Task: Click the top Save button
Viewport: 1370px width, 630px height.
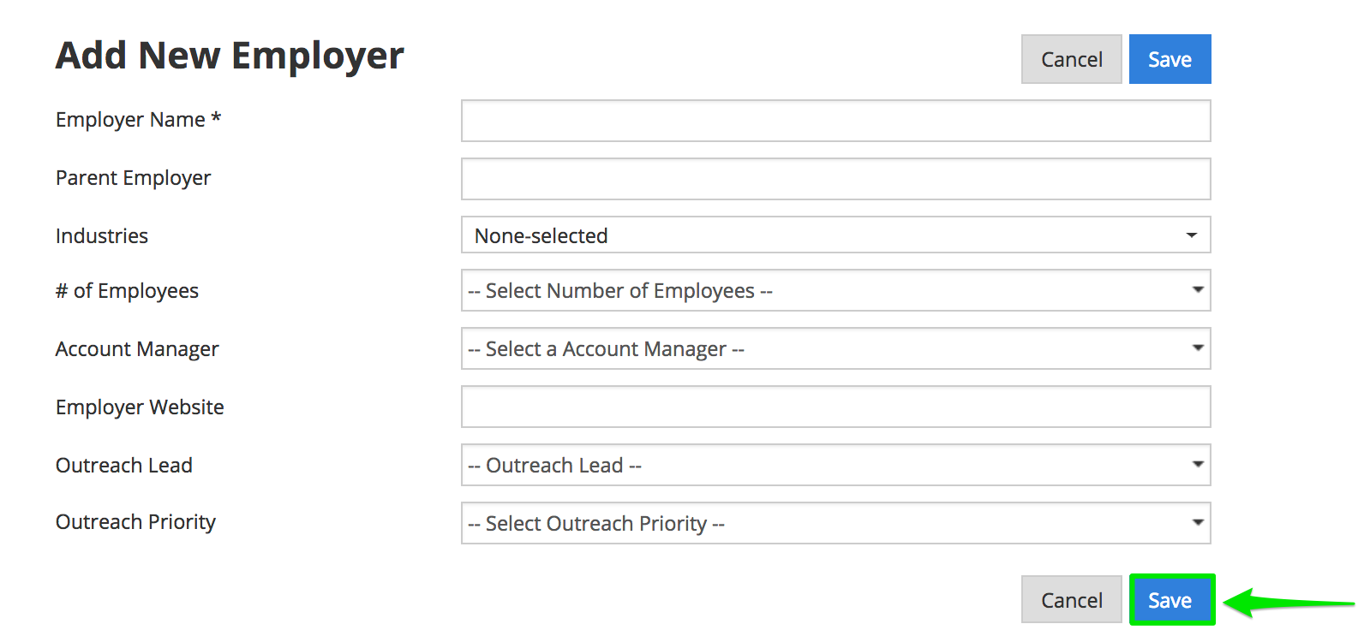Action: point(1170,59)
